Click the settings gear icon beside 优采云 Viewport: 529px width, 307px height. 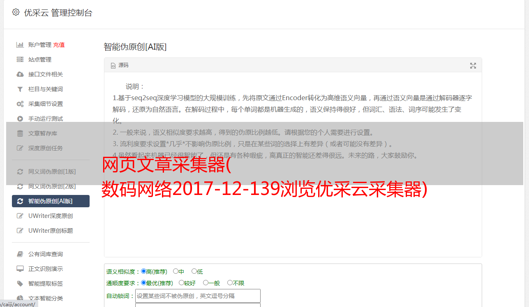coord(16,12)
